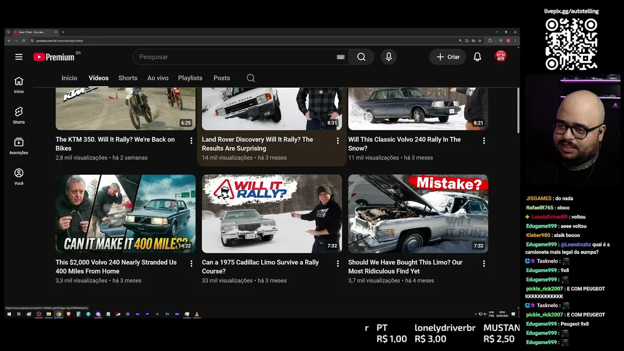Open KTM 350 Will It Rally thumbnail

pyautogui.click(x=126, y=109)
